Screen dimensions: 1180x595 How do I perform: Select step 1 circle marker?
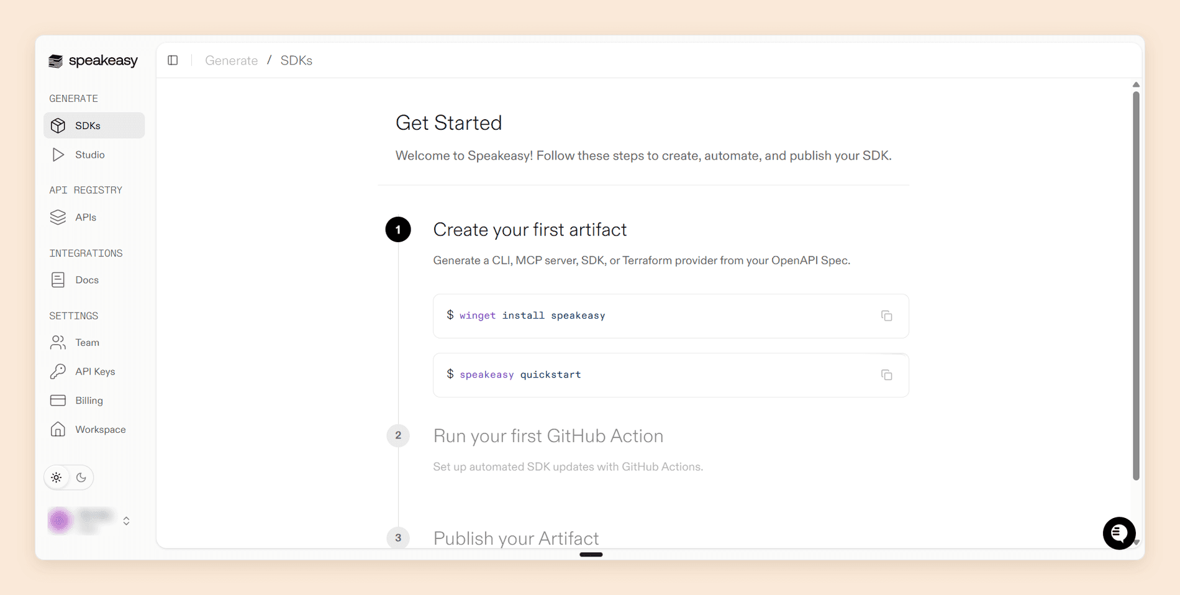point(398,230)
